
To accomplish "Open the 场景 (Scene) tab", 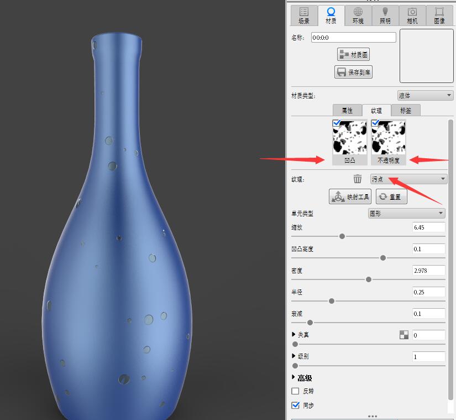I will [x=304, y=15].
